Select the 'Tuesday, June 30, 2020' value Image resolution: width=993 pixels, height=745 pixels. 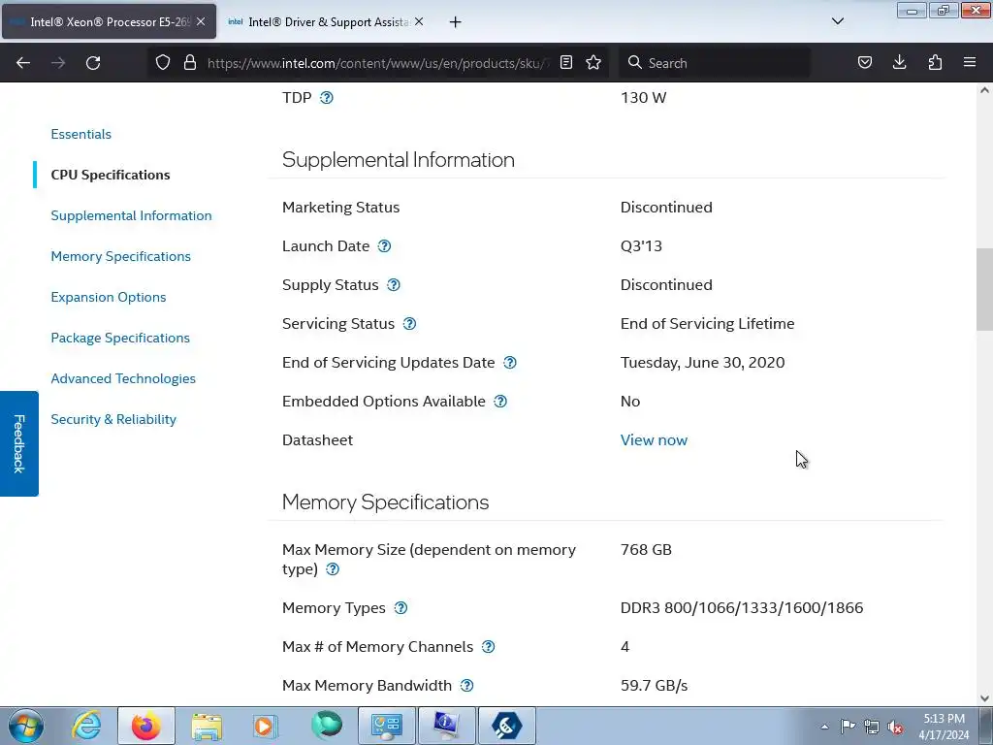pos(702,363)
